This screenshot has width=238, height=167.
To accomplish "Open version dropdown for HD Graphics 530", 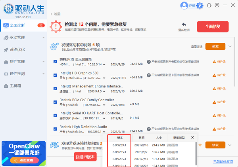I will (104, 78).
